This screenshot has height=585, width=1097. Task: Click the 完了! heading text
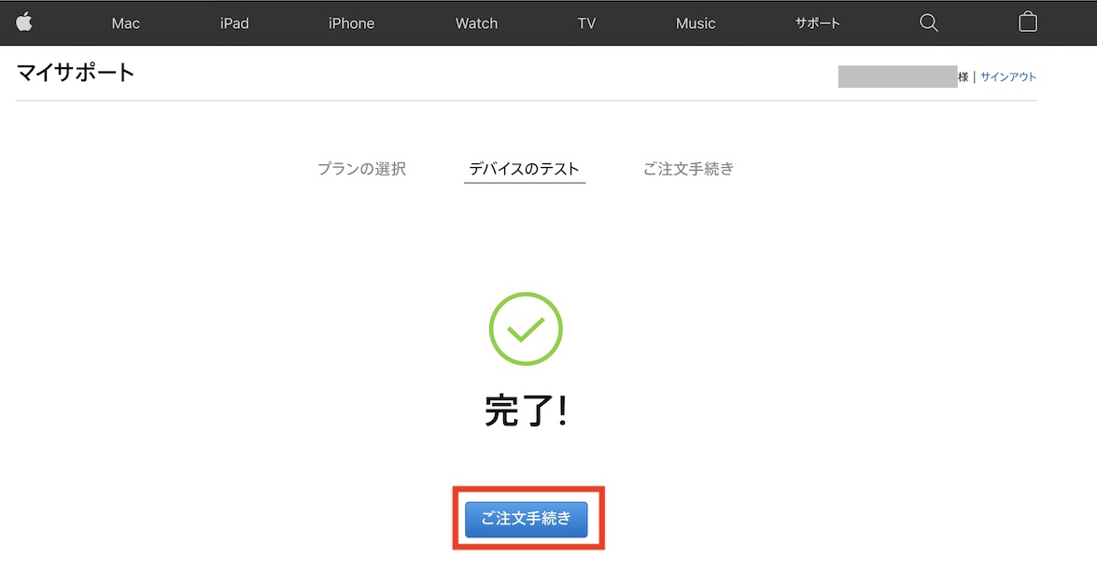click(527, 411)
